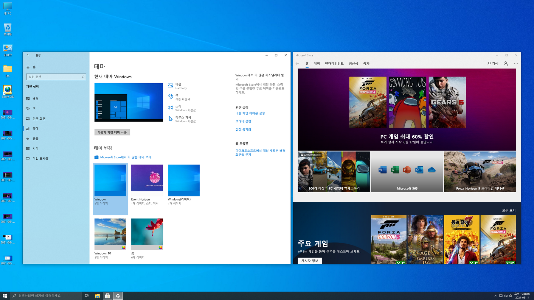Click the 사용자 지정 테마 사용 button
The width and height of the screenshot is (534, 300).
coord(112,132)
